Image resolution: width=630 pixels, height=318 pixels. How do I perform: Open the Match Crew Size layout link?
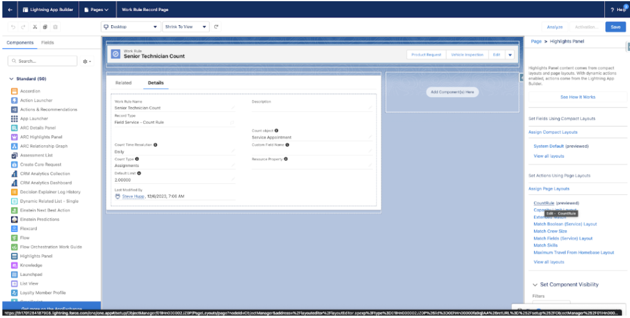point(550,231)
